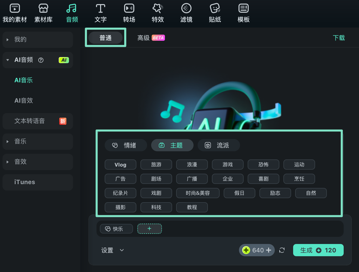Open the 特效 (Effects) panel
Screen dimensions: 359x272
click(158, 13)
